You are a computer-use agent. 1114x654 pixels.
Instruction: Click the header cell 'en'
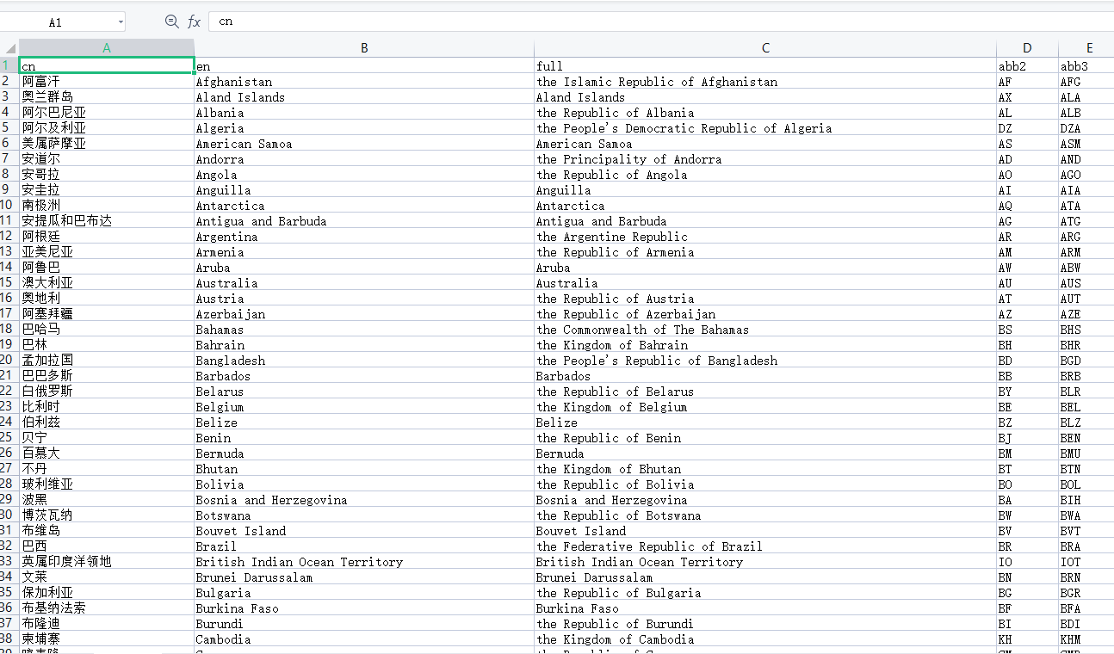364,66
